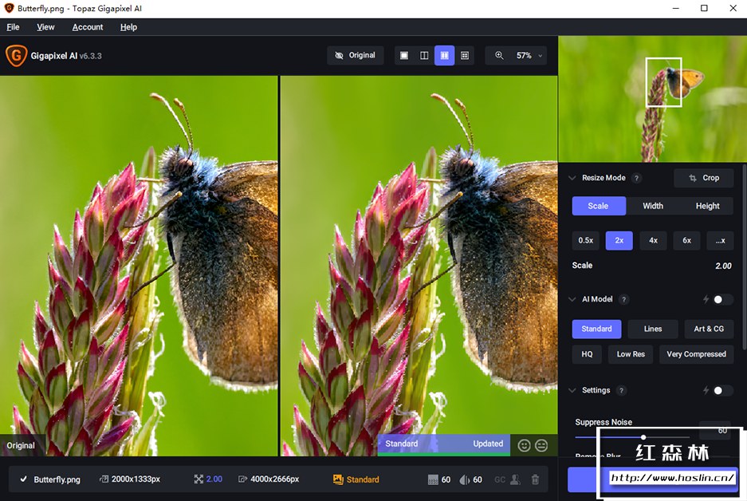Choose custom ...x scale factor
This screenshot has height=501, width=747.
720,241
